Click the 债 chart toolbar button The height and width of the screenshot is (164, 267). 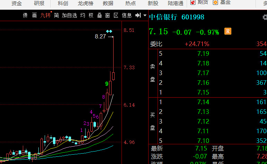coord(25,15)
